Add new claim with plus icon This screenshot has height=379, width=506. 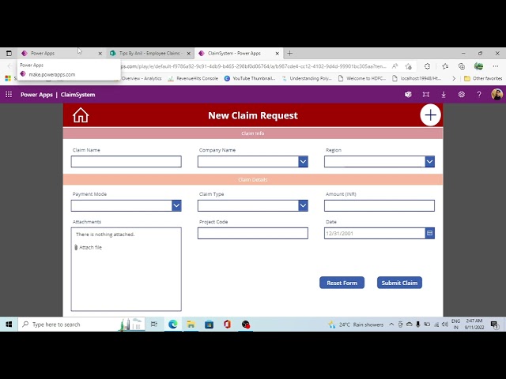pos(430,115)
